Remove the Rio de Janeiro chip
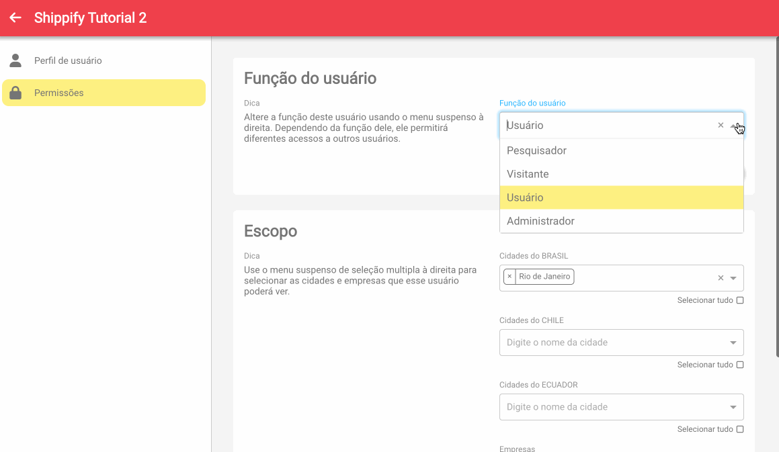 coord(509,277)
